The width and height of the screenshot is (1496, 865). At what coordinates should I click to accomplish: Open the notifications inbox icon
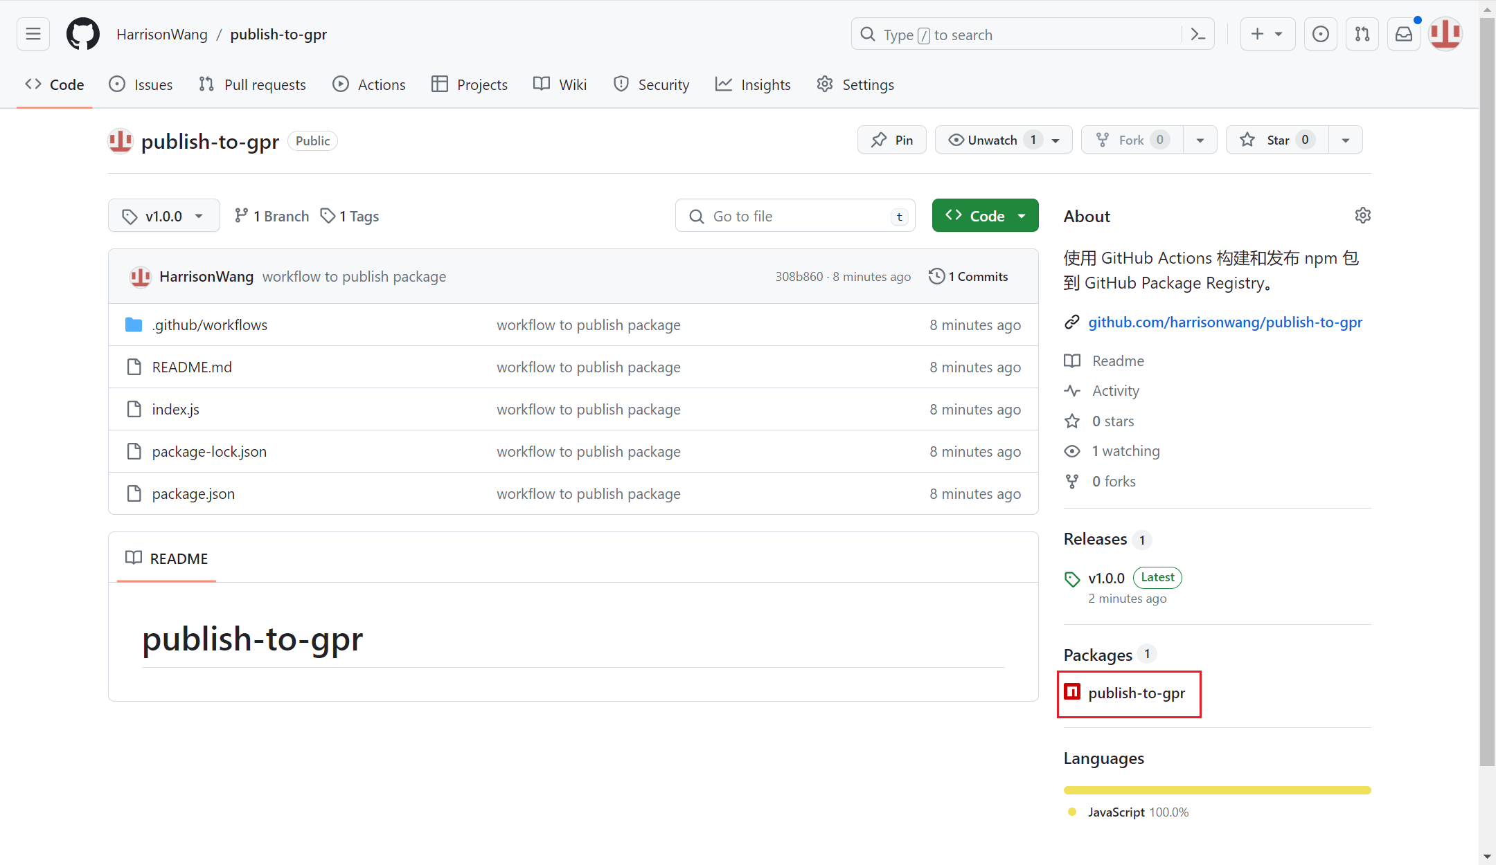pyautogui.click(x=1404, y=34)
